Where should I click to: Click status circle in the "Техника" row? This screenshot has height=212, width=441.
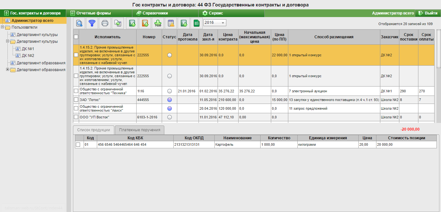pyautogui.click(x=169, y=91)
